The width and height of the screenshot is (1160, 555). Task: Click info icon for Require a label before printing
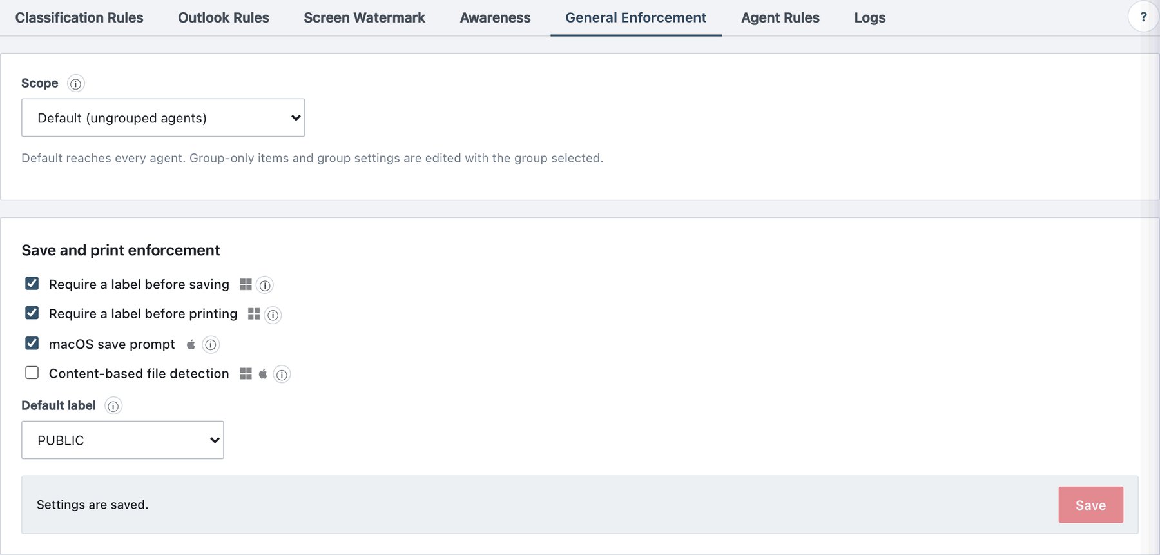coord(273,315)
